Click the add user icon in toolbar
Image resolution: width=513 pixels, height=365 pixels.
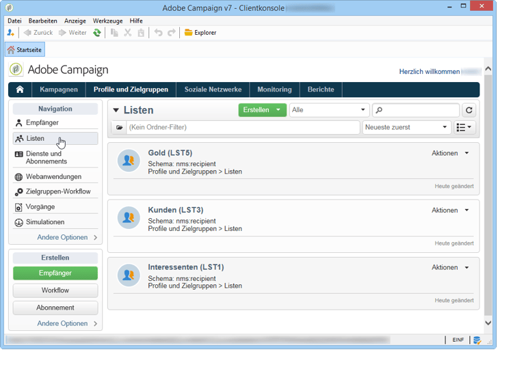click(11, 32)
